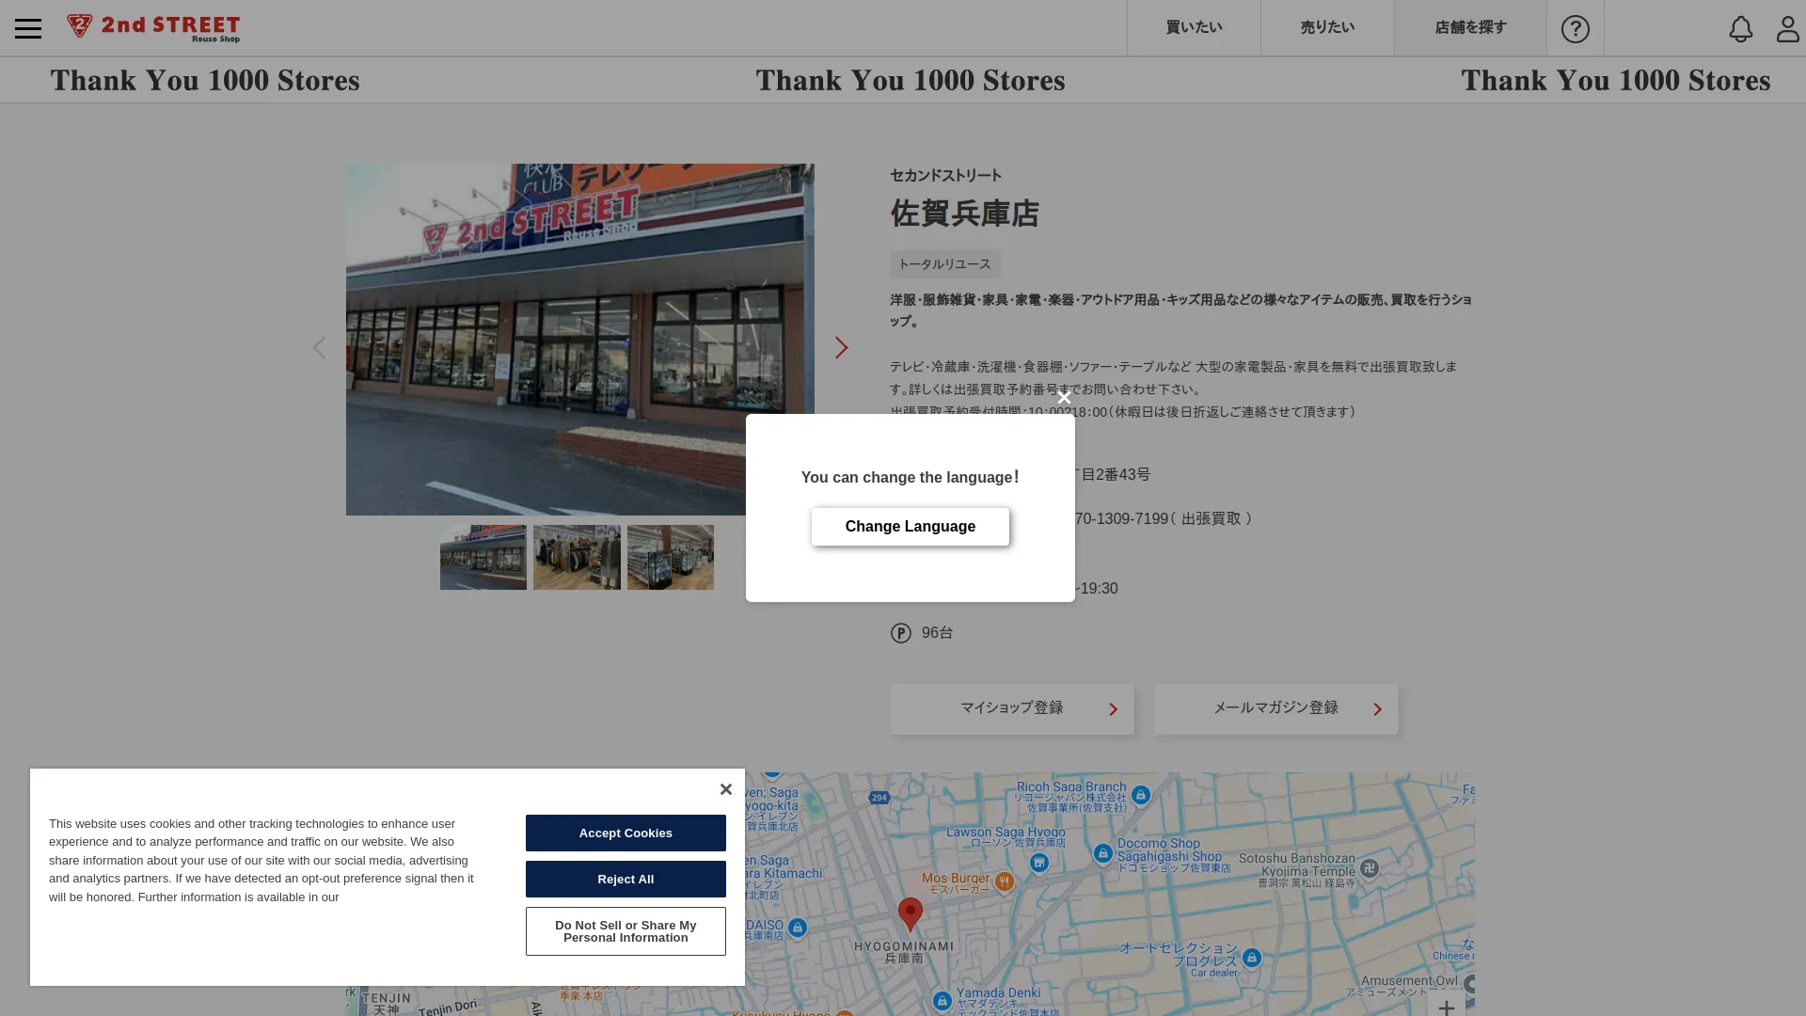The image size is (1806, 1016).
Task: Go to 2nd STREET home logo
Action: pyautogui.click(x=153, y=28)
